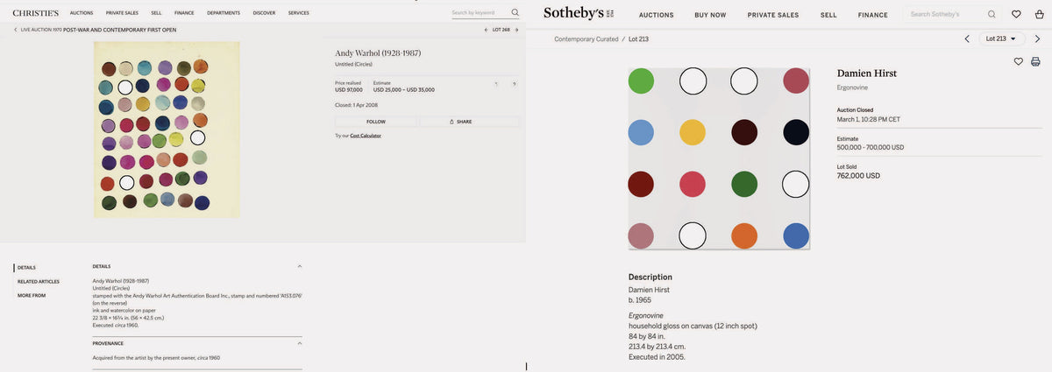
Task: Click the LOT 268 label
Action: (501, 30)
